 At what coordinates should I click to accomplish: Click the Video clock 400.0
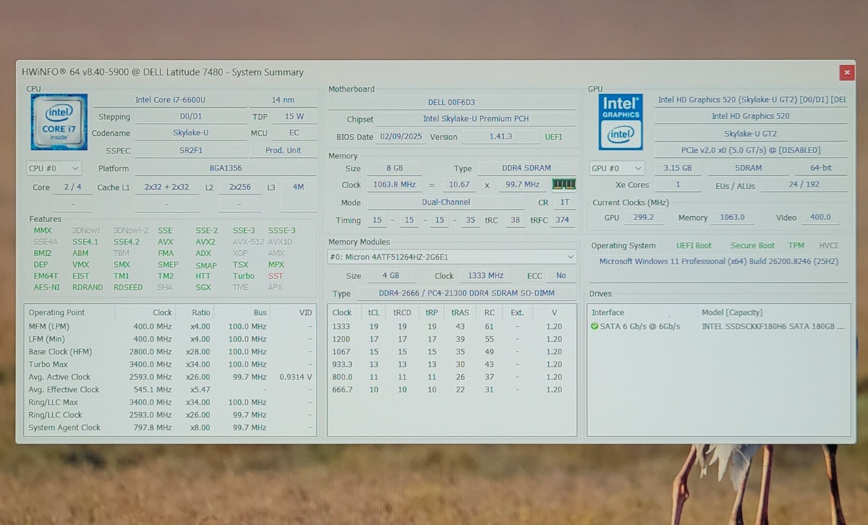pos(820,217)
